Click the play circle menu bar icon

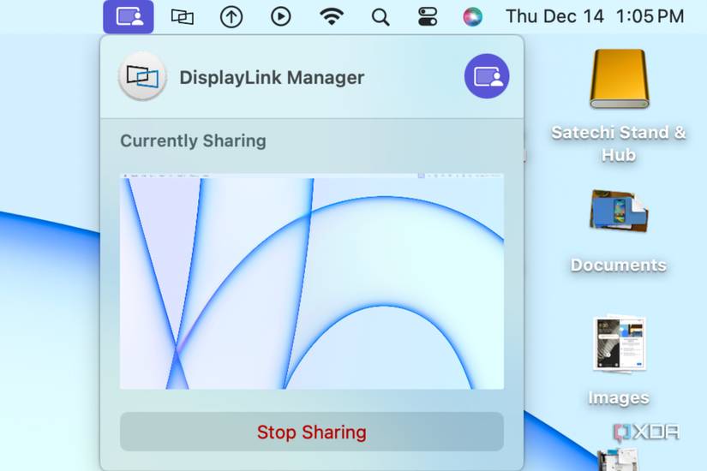point(280,17)
